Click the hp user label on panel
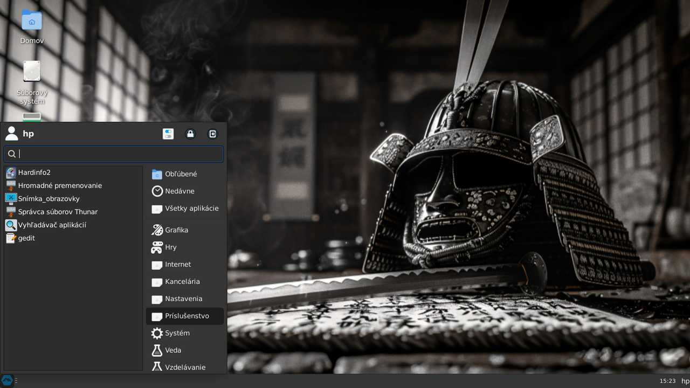Image resolution: width=690 pixels, height=388 pixels. coord(685,381)
